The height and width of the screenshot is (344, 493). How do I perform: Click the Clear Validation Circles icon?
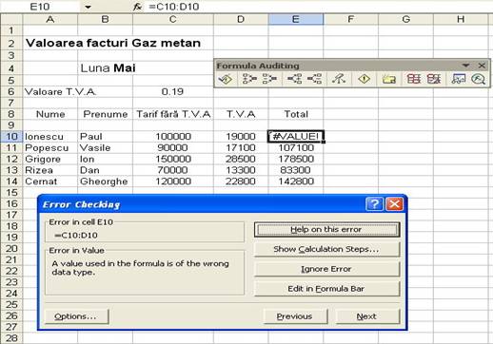tap(434, 79)
